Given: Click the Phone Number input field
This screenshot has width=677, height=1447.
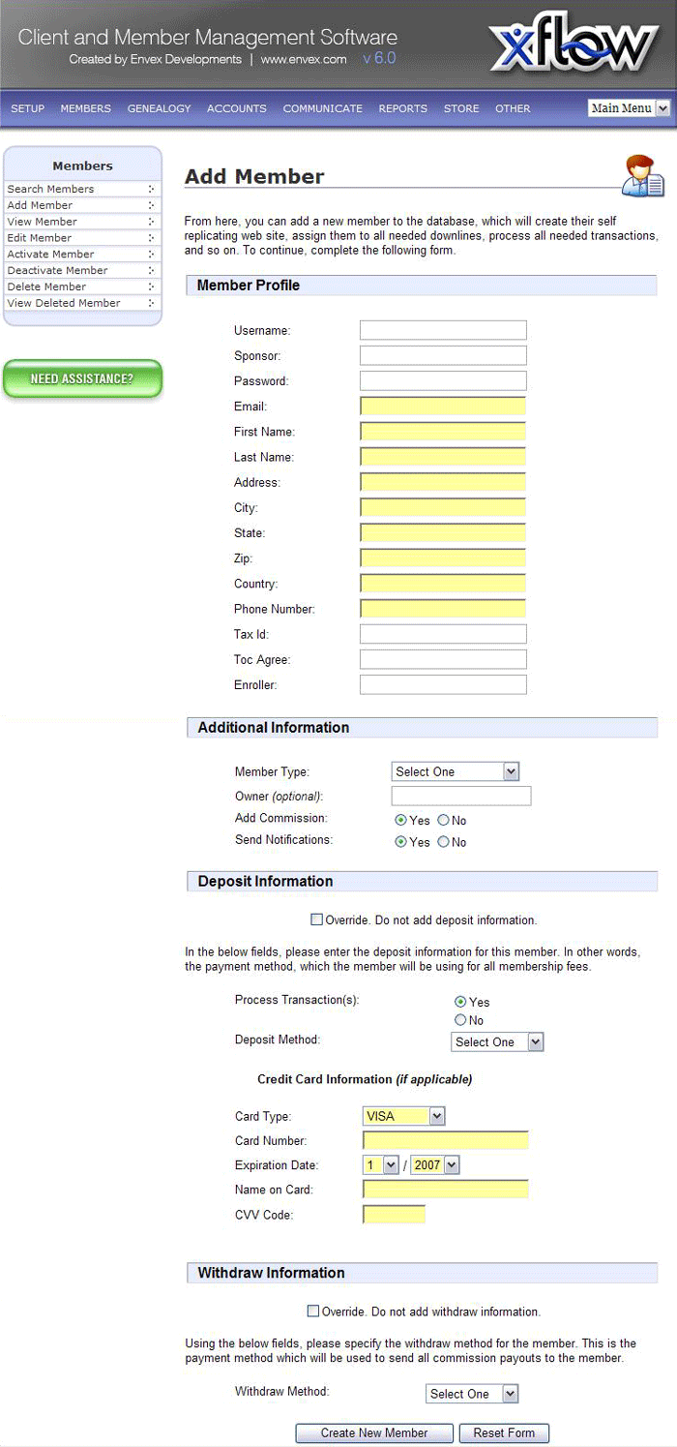Looking at the screenshot, I should tap(443, 609).
